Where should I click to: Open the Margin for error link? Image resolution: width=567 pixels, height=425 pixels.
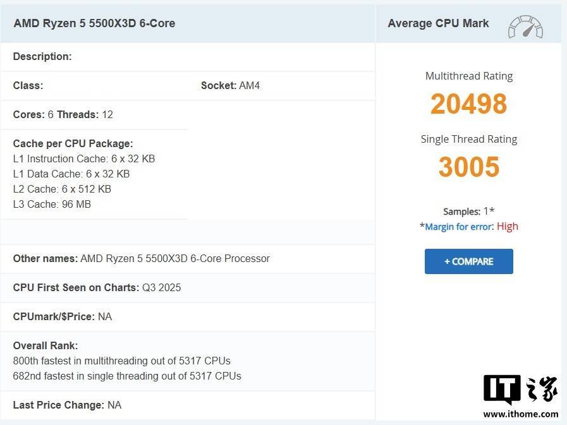458,227
